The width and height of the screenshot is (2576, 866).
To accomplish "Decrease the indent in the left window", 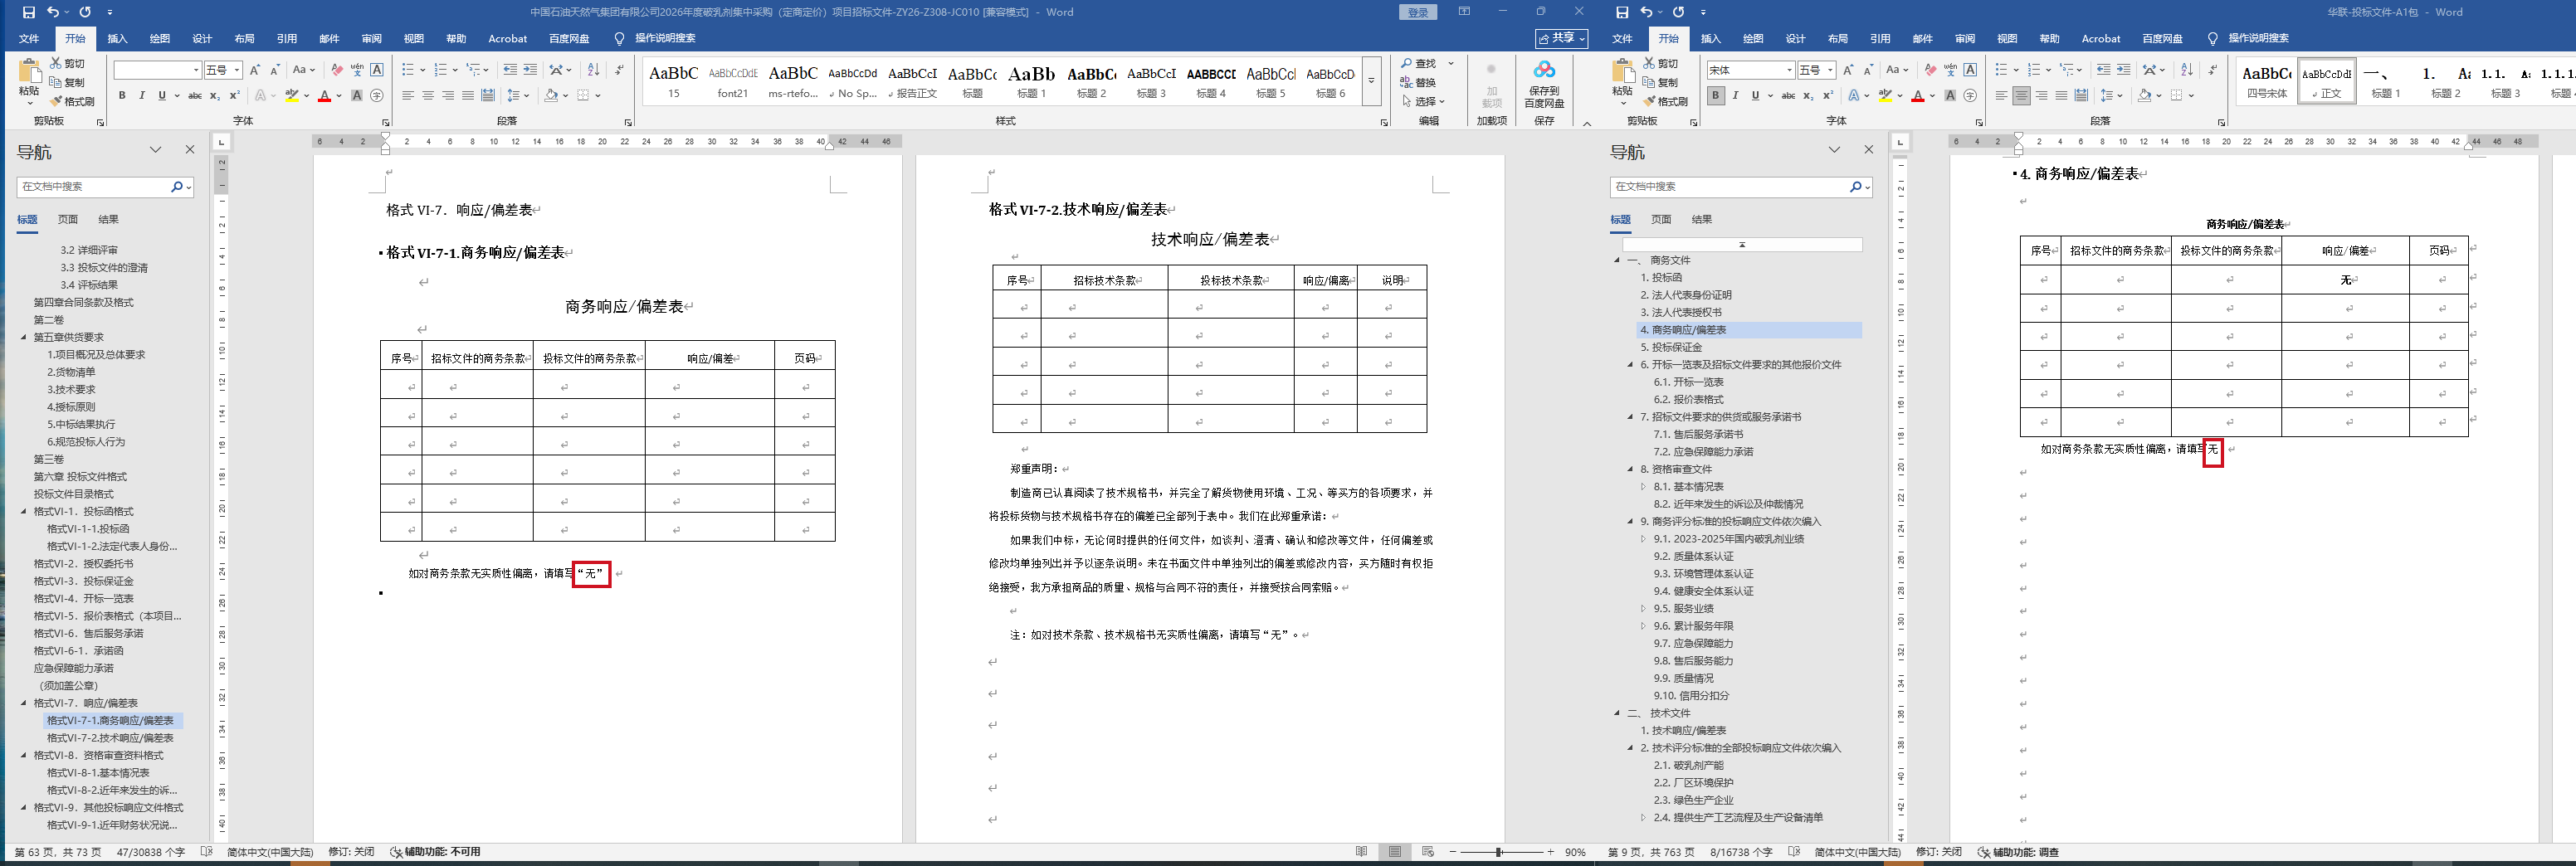I will click(x=510, y=70).
